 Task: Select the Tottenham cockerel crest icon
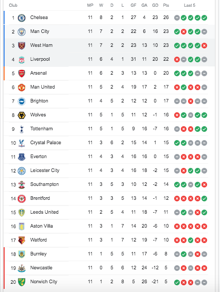tap(22, 129)
